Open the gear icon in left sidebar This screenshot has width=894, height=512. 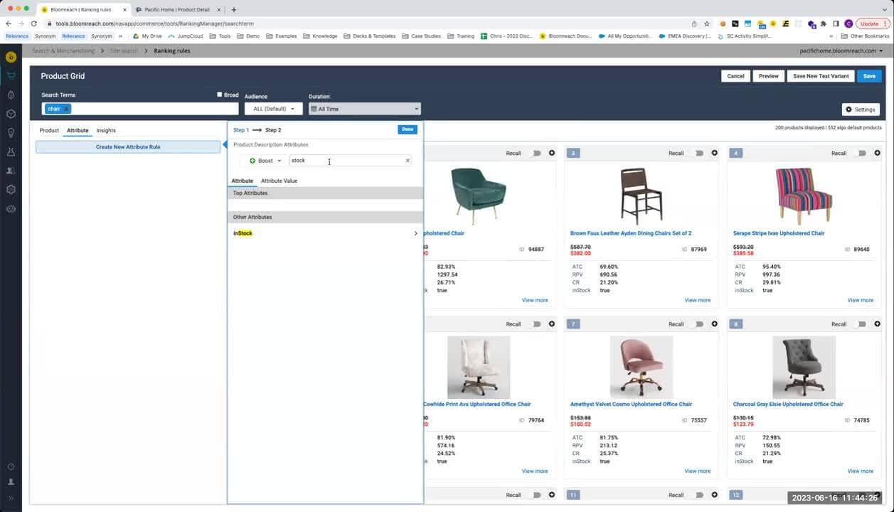click(11, 190)
